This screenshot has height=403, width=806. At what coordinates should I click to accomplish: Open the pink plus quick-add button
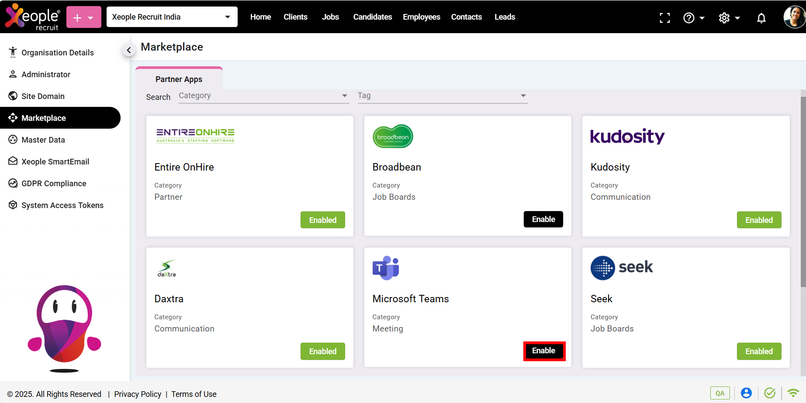[x=84, y=17]
